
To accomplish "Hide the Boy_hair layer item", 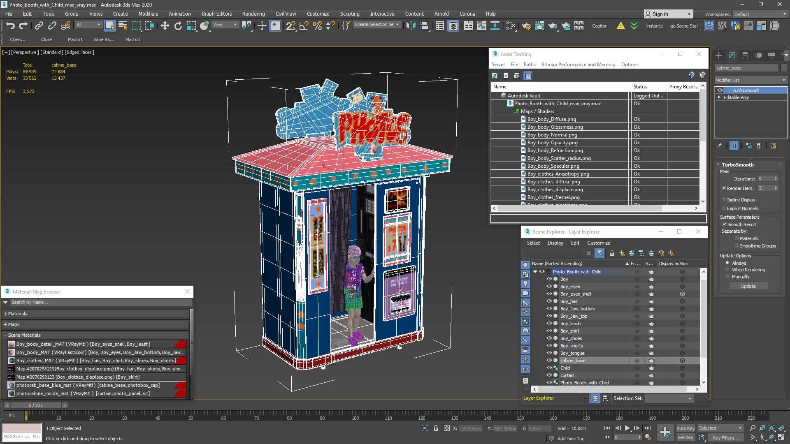I will click(x=549, y=301).
